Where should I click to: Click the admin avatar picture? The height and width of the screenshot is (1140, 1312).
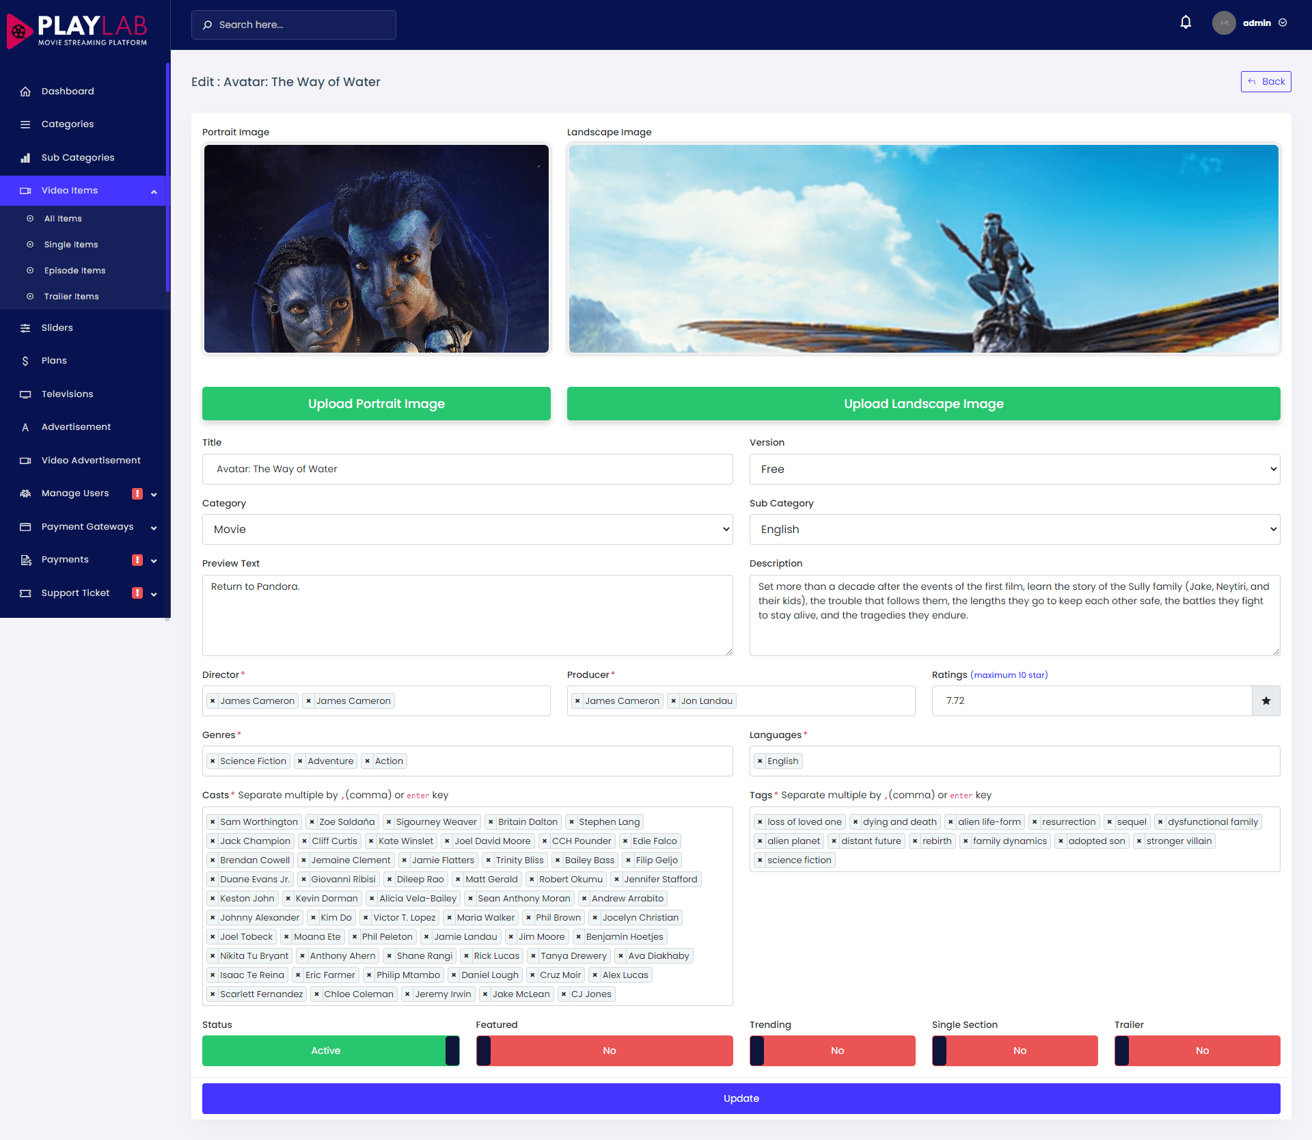(x=1224, y=23)
